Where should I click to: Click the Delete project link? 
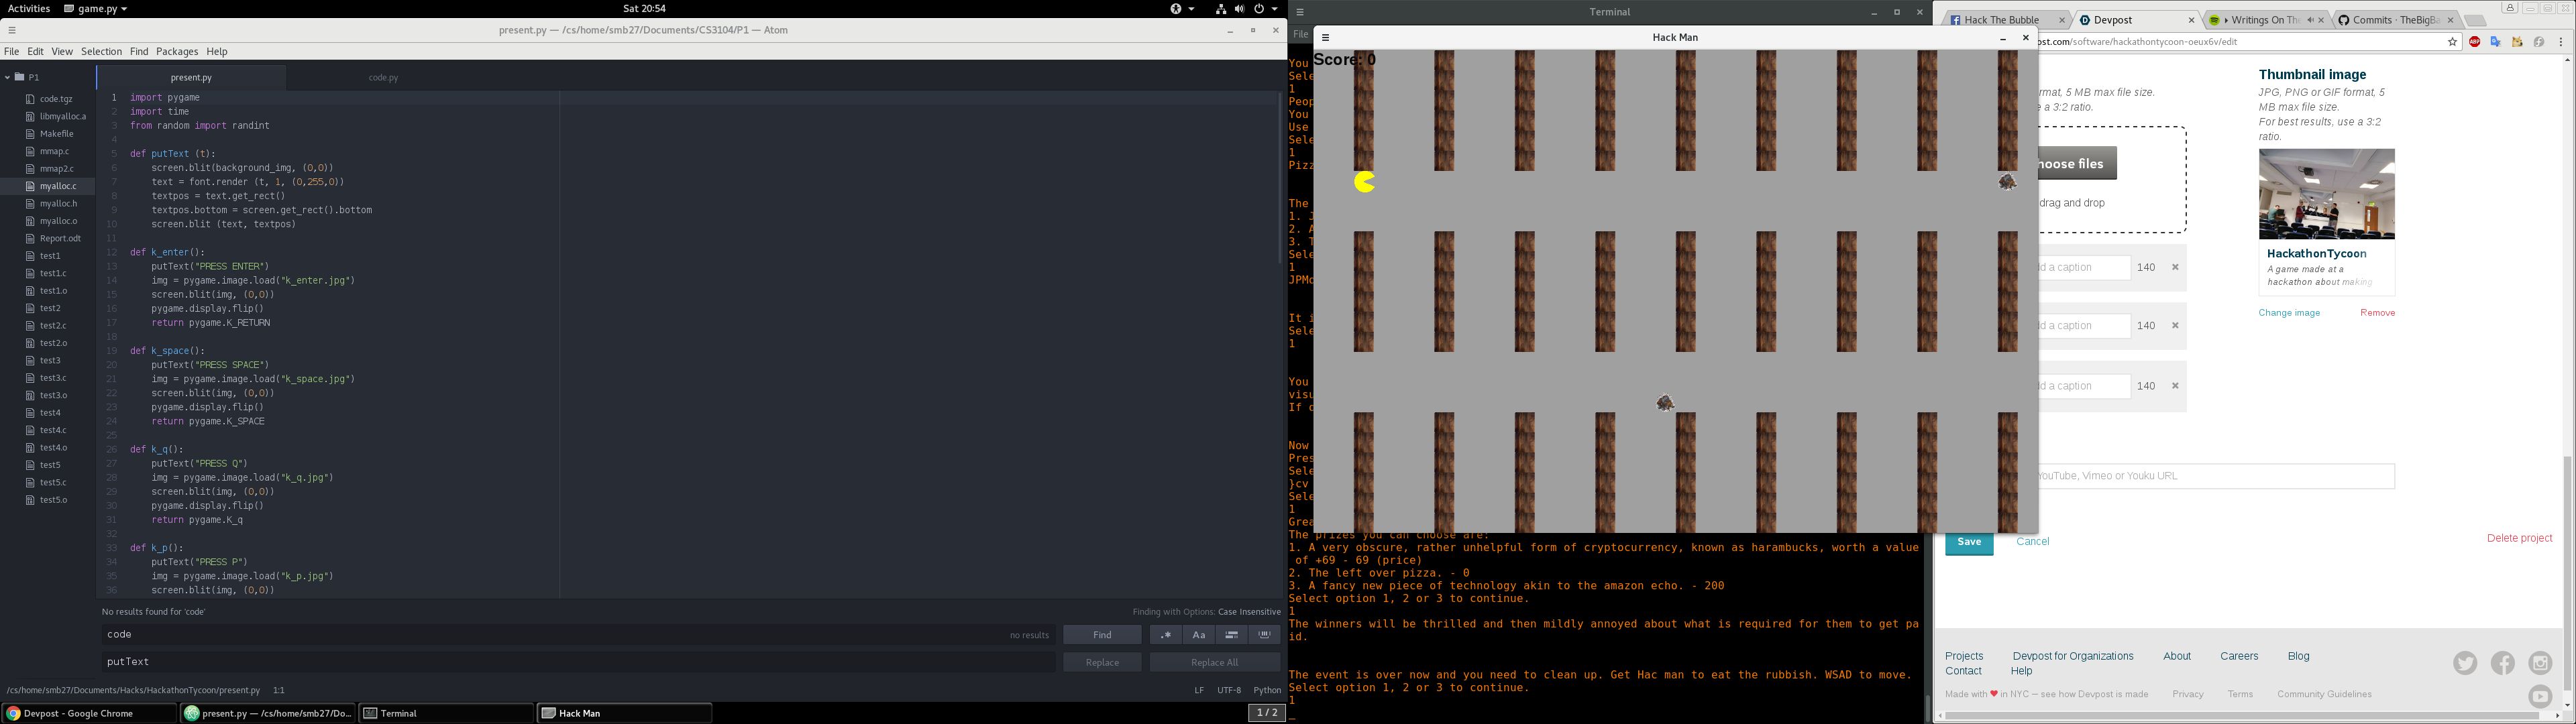(2519, 538)
